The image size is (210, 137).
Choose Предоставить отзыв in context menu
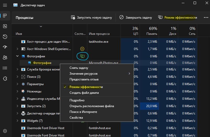point(97,79)
